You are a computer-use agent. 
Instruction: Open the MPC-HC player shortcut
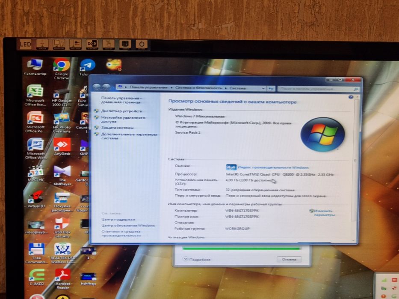[36, 173]
